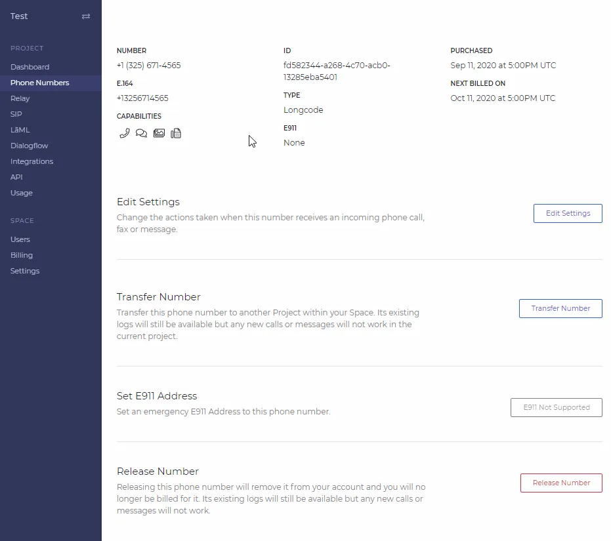The width and height of the screenshot is (611, 541).
Task: Select Phone Numbers in the sidebar
Action: 39,83
